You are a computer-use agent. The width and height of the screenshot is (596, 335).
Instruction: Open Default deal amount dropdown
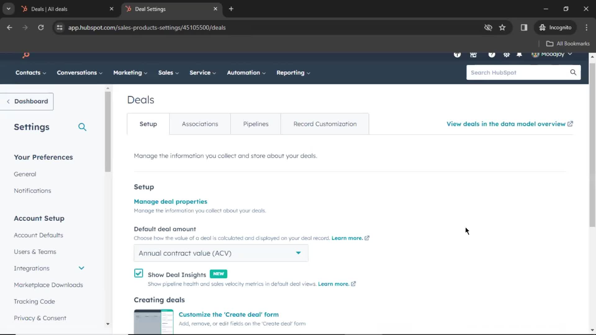[x=221, y=253]
